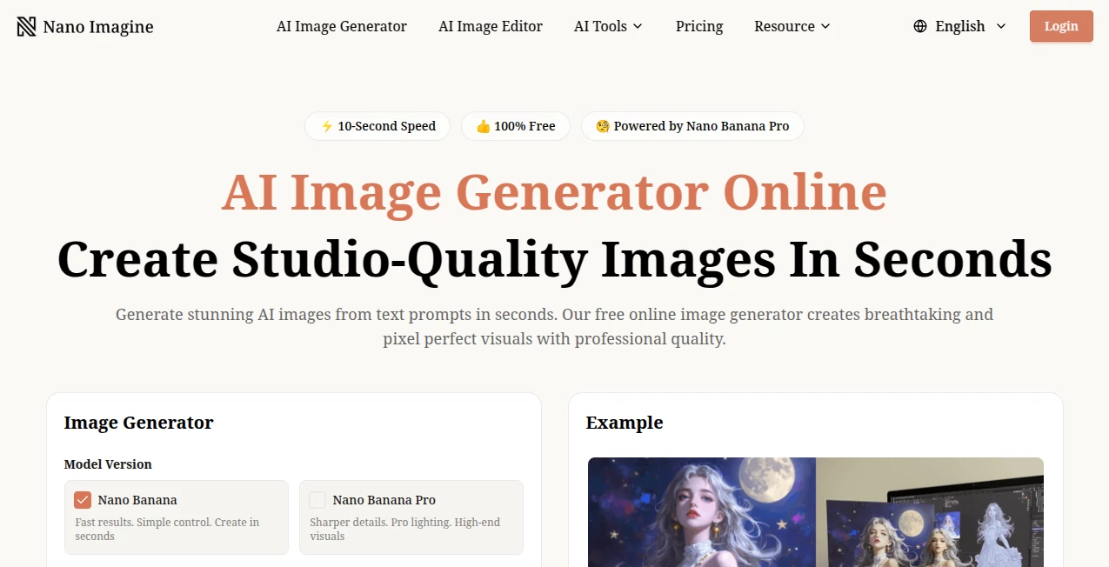Open the English language selector

(960, 26)
